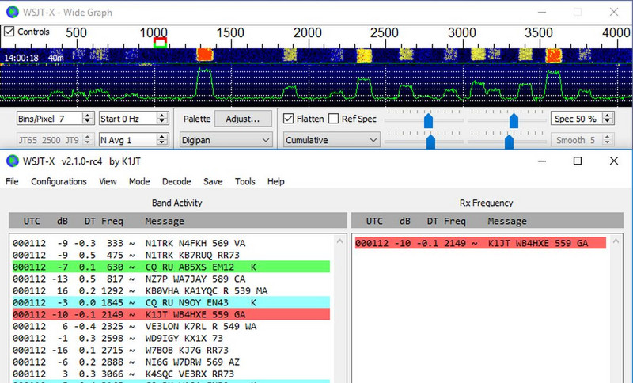Click the strong red signal near 1300 Hz in waterfall
The width and height of the screenshot is (633, 383).
point(205,55)
